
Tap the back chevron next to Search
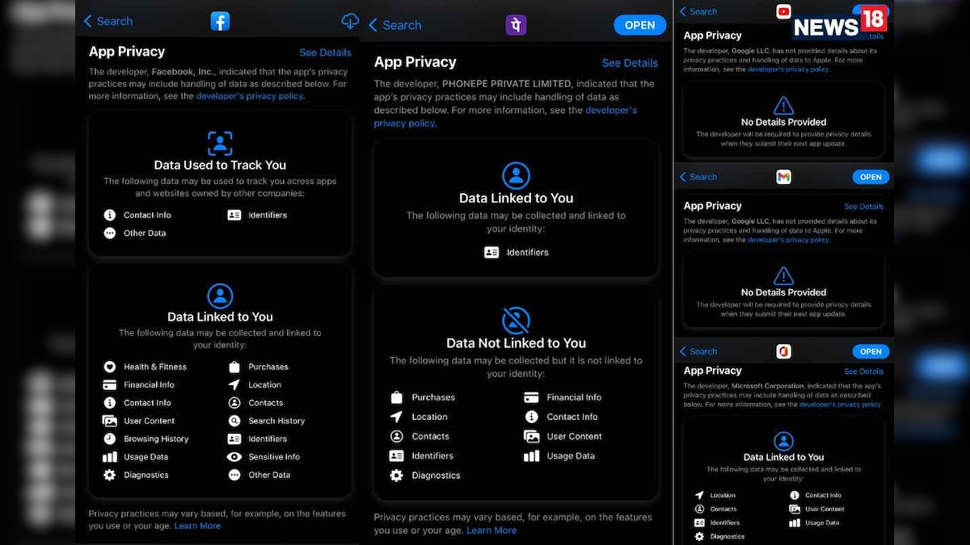coord(86,21)
